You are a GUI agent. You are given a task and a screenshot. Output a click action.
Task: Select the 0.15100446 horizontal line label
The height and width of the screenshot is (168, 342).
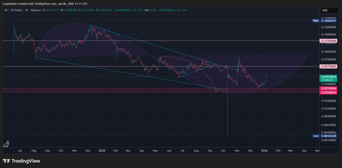pyautogui.click(x=329, y=41)
